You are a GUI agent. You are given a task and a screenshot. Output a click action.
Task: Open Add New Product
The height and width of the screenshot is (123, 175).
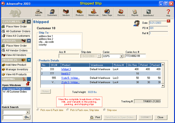[16, 65]
